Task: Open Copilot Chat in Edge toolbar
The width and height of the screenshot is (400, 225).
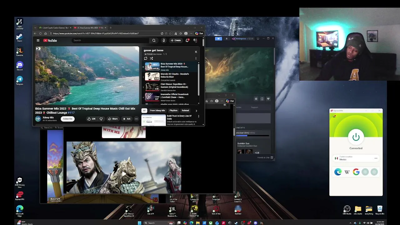Action: click(x=199, y=33)
